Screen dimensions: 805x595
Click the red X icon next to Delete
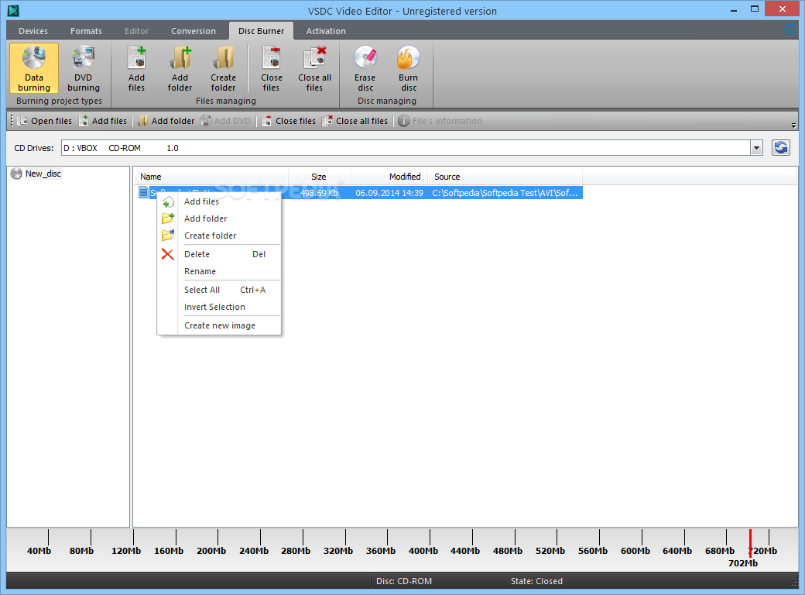coord(167,254)
